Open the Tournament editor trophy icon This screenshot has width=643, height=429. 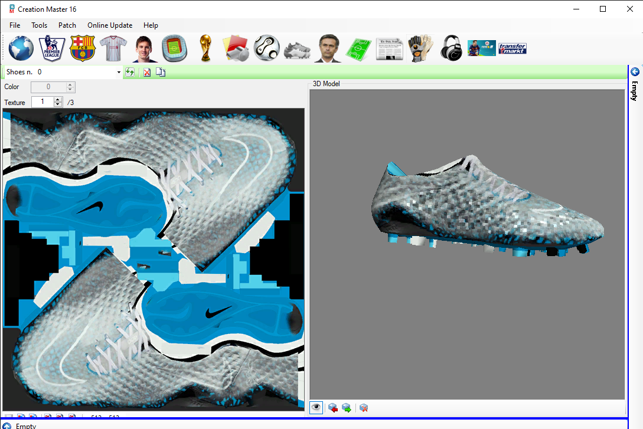(x=205, y=48)
